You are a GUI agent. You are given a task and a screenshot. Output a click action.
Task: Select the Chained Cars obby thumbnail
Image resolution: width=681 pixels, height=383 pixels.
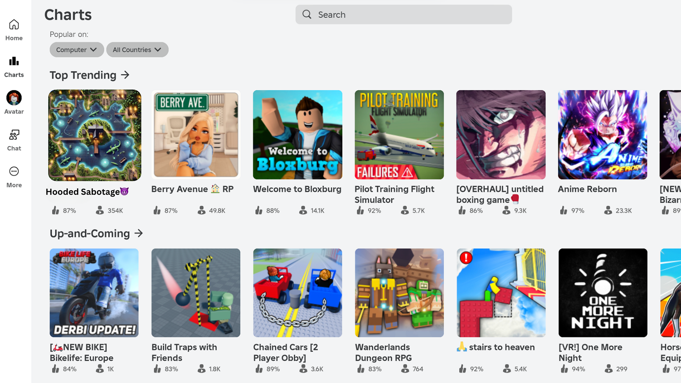tap(298, 293)
